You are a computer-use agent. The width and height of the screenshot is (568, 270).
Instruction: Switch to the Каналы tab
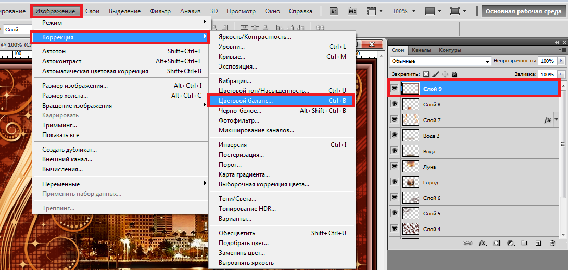coord(421,50)
